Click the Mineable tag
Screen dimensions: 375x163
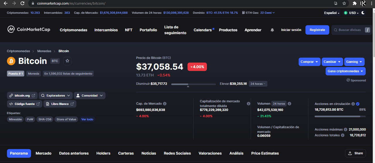(15, 119)
